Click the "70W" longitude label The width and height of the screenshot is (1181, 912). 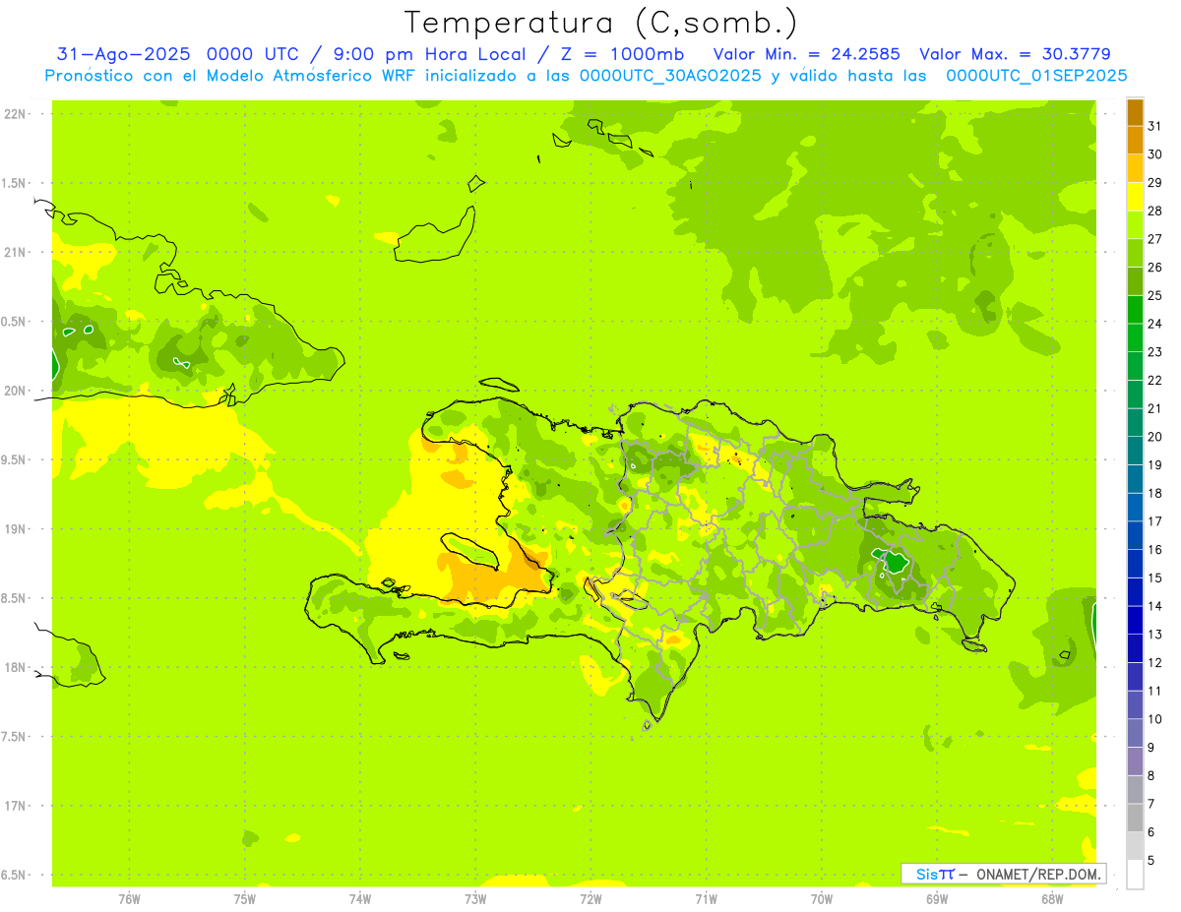click(x=821, y=899)
